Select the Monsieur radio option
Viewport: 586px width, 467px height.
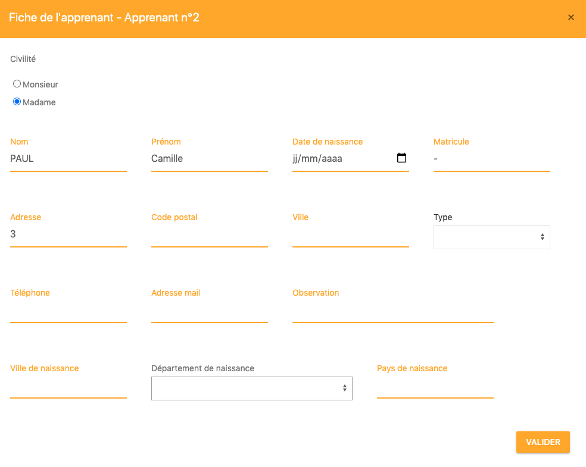coord(17,84)
